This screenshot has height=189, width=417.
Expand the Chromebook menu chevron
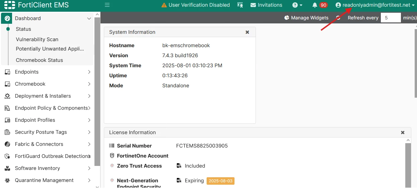tap(89, 84)
